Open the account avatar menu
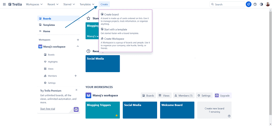 click(268, 4)
